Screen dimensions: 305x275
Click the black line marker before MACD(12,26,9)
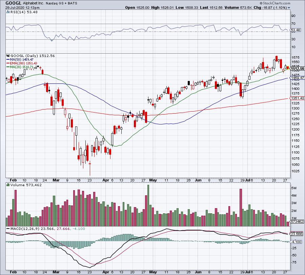tap(8, 229)
